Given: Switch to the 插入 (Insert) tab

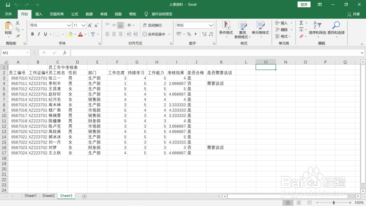Looking at the screenshot, I should point(39,14).
